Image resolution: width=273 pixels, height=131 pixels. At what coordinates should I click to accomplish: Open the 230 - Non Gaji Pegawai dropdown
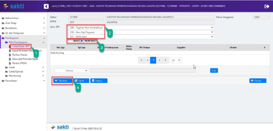[x=141, y=32]
